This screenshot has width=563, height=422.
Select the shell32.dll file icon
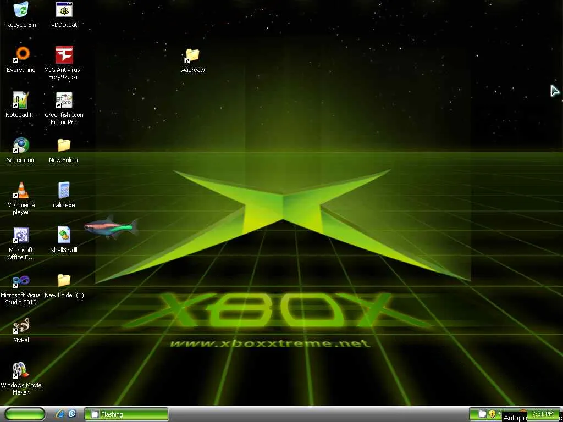[64, 235]
